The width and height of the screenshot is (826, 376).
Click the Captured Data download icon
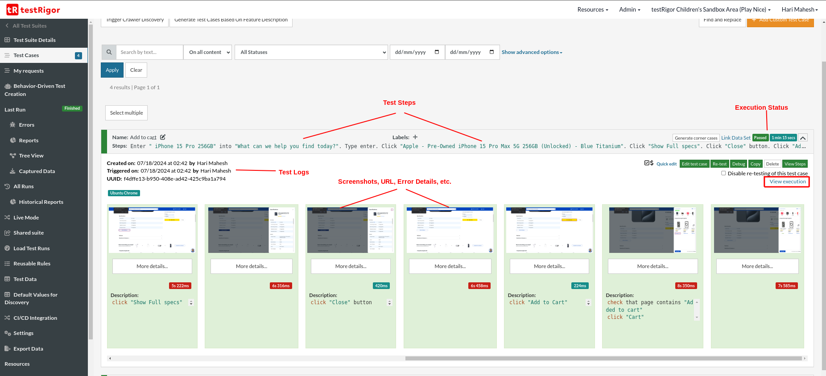(12, 171)
